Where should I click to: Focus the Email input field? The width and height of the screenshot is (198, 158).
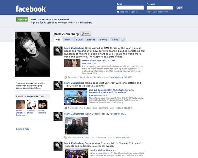[x=130, y=8]
